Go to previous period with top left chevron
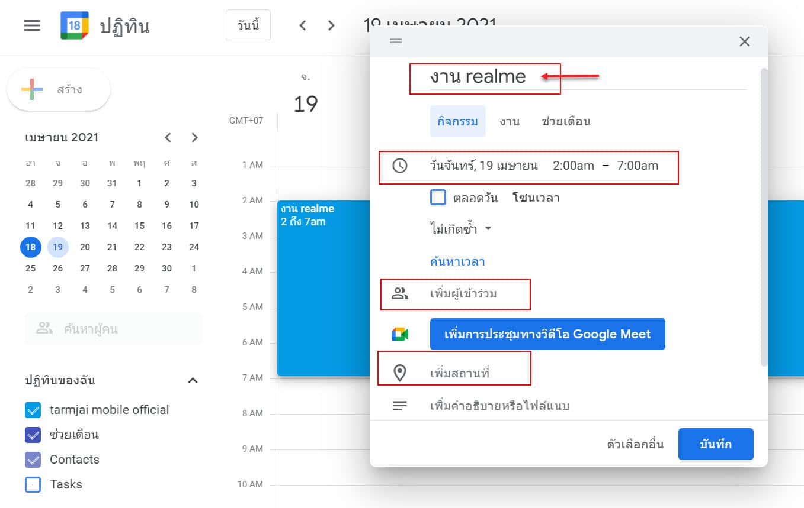804x508 pixels. tap(303, 25)
